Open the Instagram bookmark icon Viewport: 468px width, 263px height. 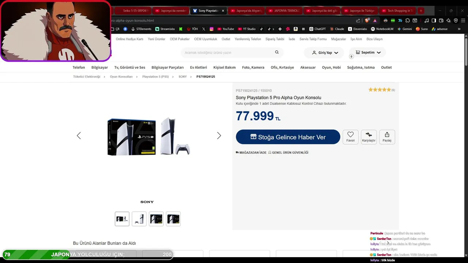pyautogui.click(x=211, y=29)
